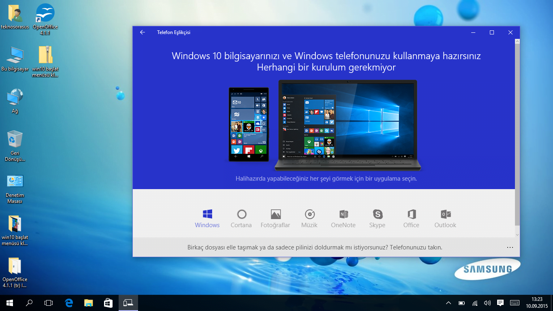Open the Skype section

point(377,215)
